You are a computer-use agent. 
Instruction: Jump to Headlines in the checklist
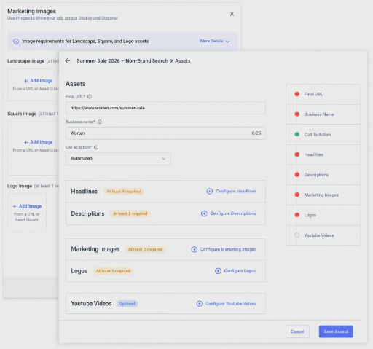click(x=323, y=154)
